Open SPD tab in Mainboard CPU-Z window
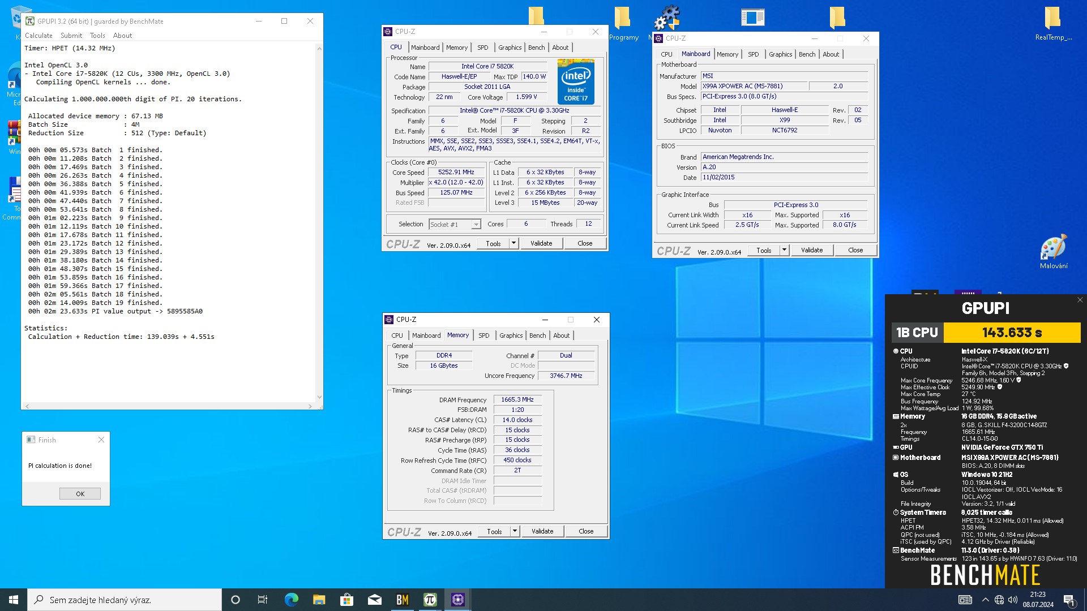Image resolution: width=1087 pixels, height=611 pixels. (753, 54)
